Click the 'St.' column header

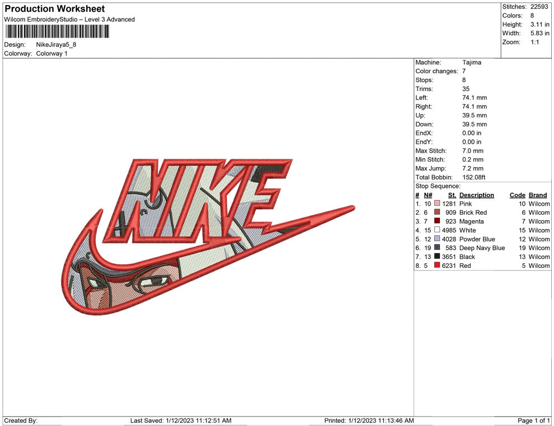(x=452, y=195)
